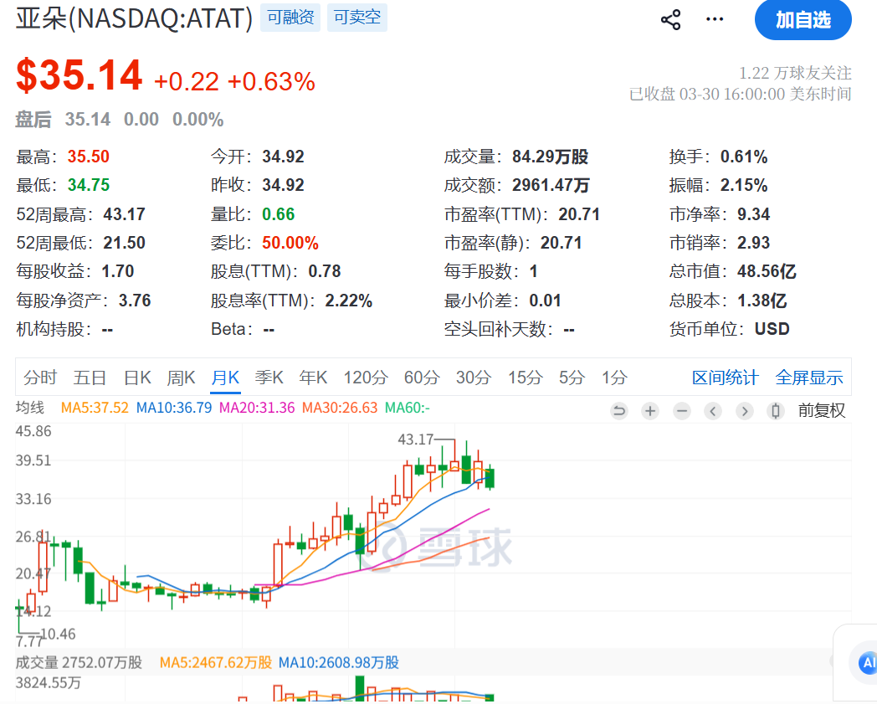Screen dimensions: 877x704
Task: Click the stock title 亚朵(NASDAQ:ATAT)
Action: pos(134,18)
